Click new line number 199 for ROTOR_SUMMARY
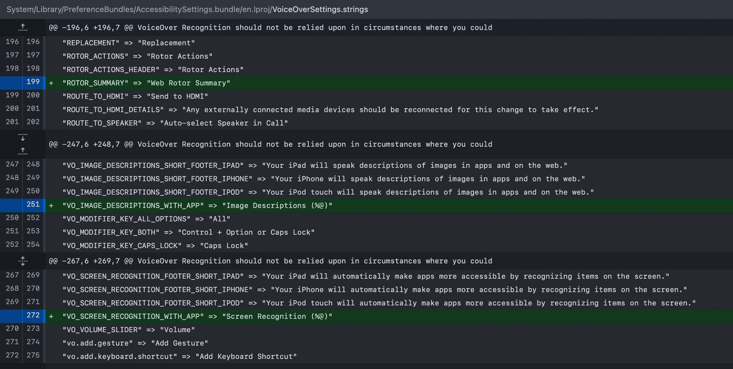The width and height of the screenshot is (733, 369). [x=33, y=82]
